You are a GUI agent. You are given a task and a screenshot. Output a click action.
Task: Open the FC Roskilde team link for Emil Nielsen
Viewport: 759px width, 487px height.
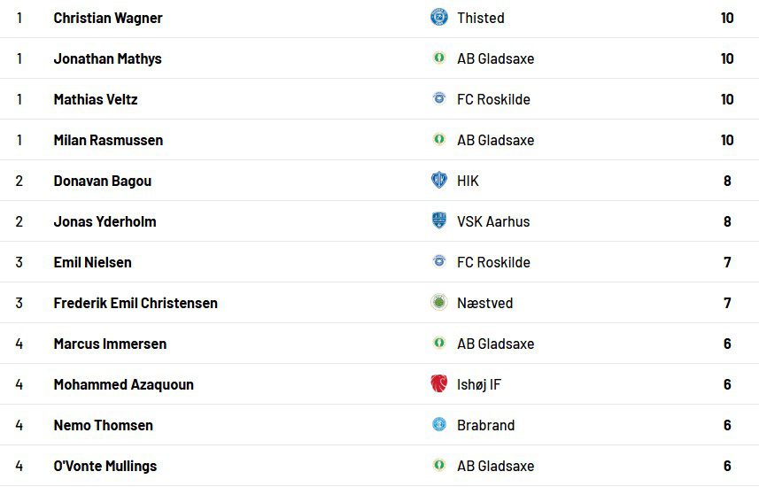pos(493,262)
